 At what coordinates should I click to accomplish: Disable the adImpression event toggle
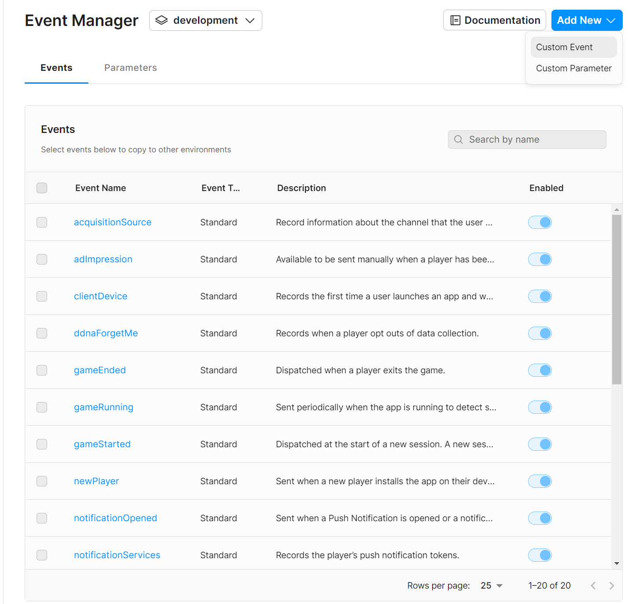coord(540,259)
